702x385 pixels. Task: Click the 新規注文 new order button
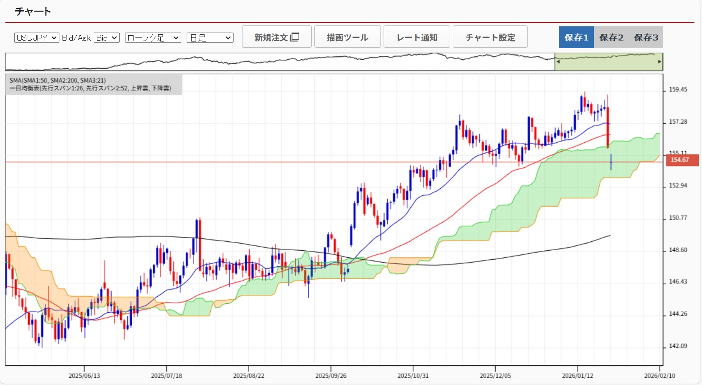[276, 37]
